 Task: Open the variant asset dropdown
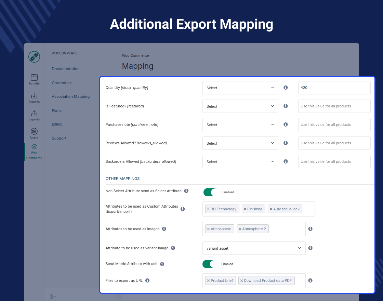(x=254, y=248)
